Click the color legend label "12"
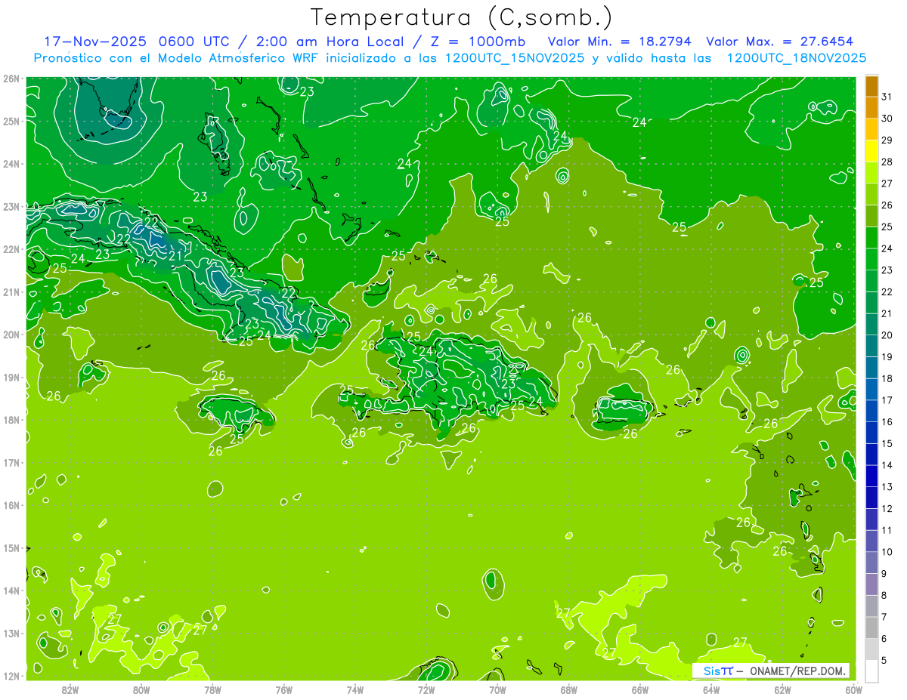Screen dimensions: 907x700 887,509
